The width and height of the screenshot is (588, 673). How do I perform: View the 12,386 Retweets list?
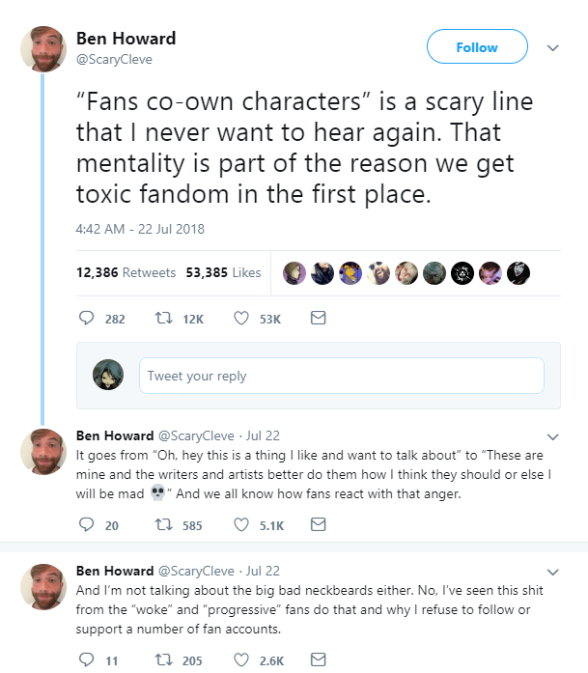(126, 272)
